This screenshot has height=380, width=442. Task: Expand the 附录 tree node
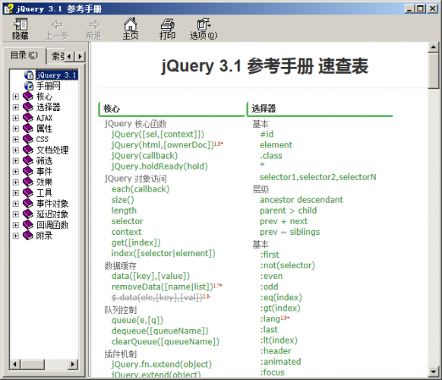[15, 236]
